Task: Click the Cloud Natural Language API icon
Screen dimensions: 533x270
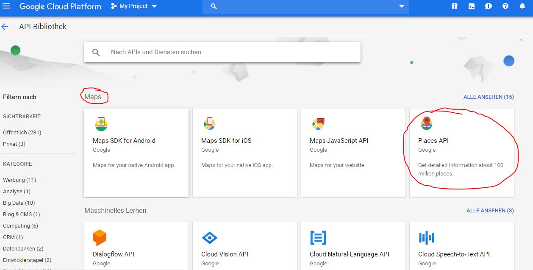Action: [x=318, y=238]
